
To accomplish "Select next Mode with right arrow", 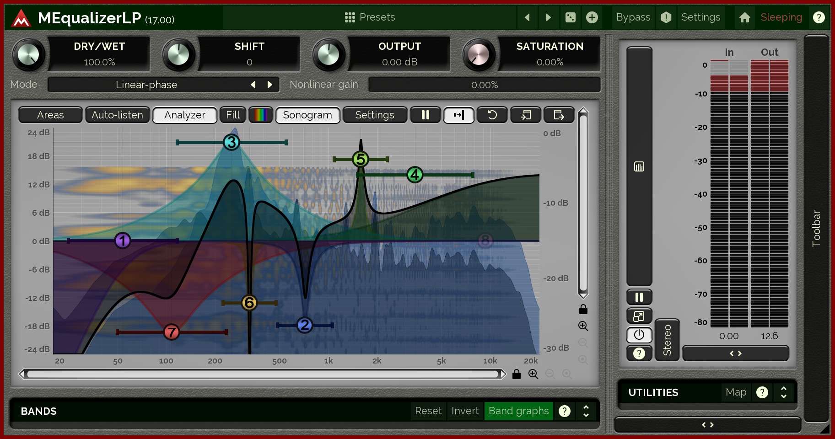I will click(270, 85).
